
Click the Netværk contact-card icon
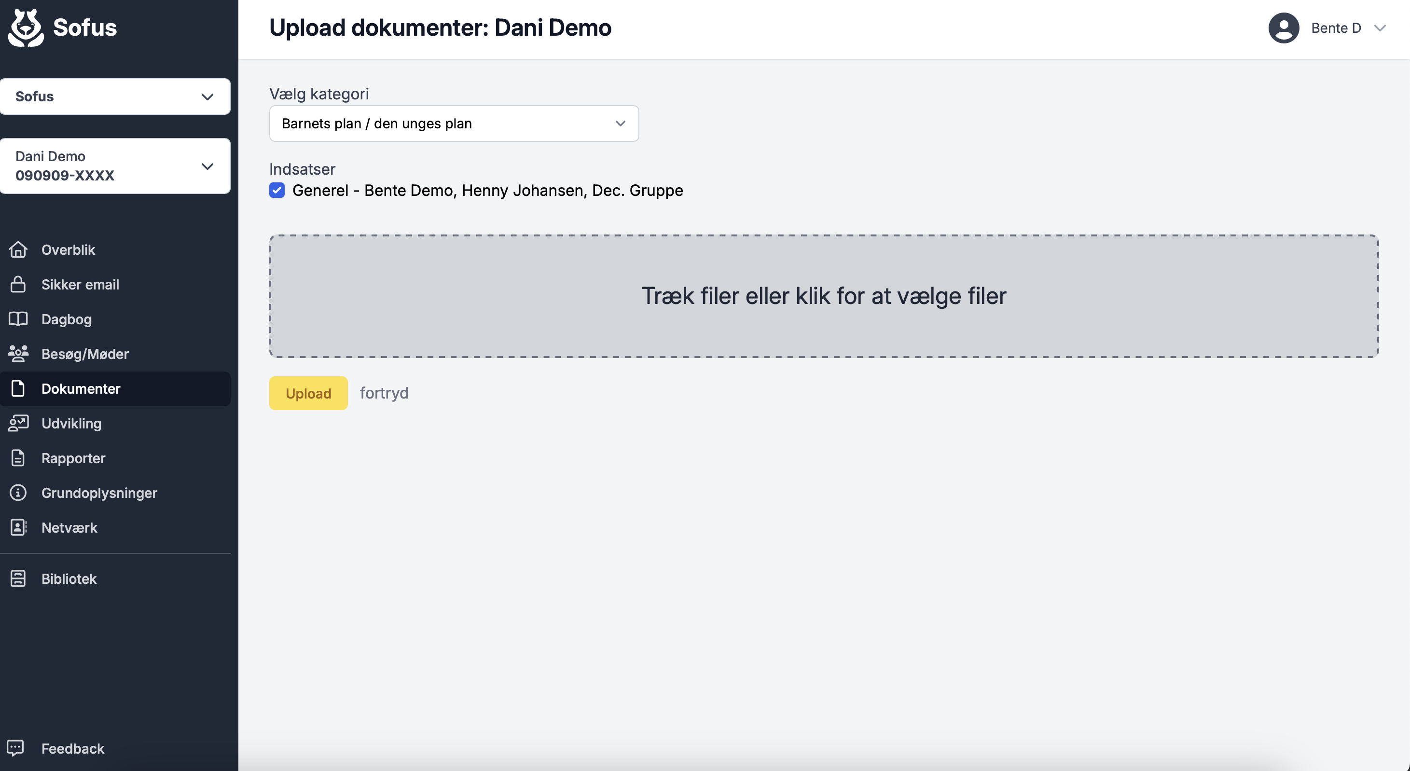tap(18, 527)
